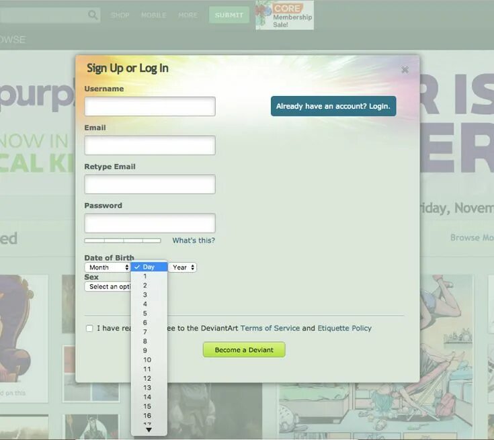Open the Sex select dropdown
This screenshot has height=440, width=494.
(x=108, y=286)
